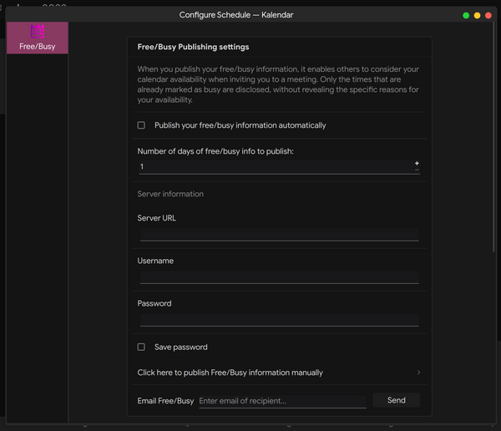Select the Free/Busy sidebar label
This screenshot has width=501, height=431.
tap(37, 47)
